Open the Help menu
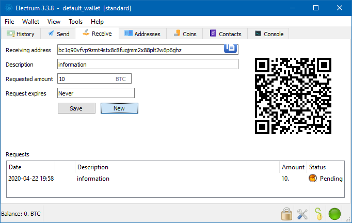 97,22
